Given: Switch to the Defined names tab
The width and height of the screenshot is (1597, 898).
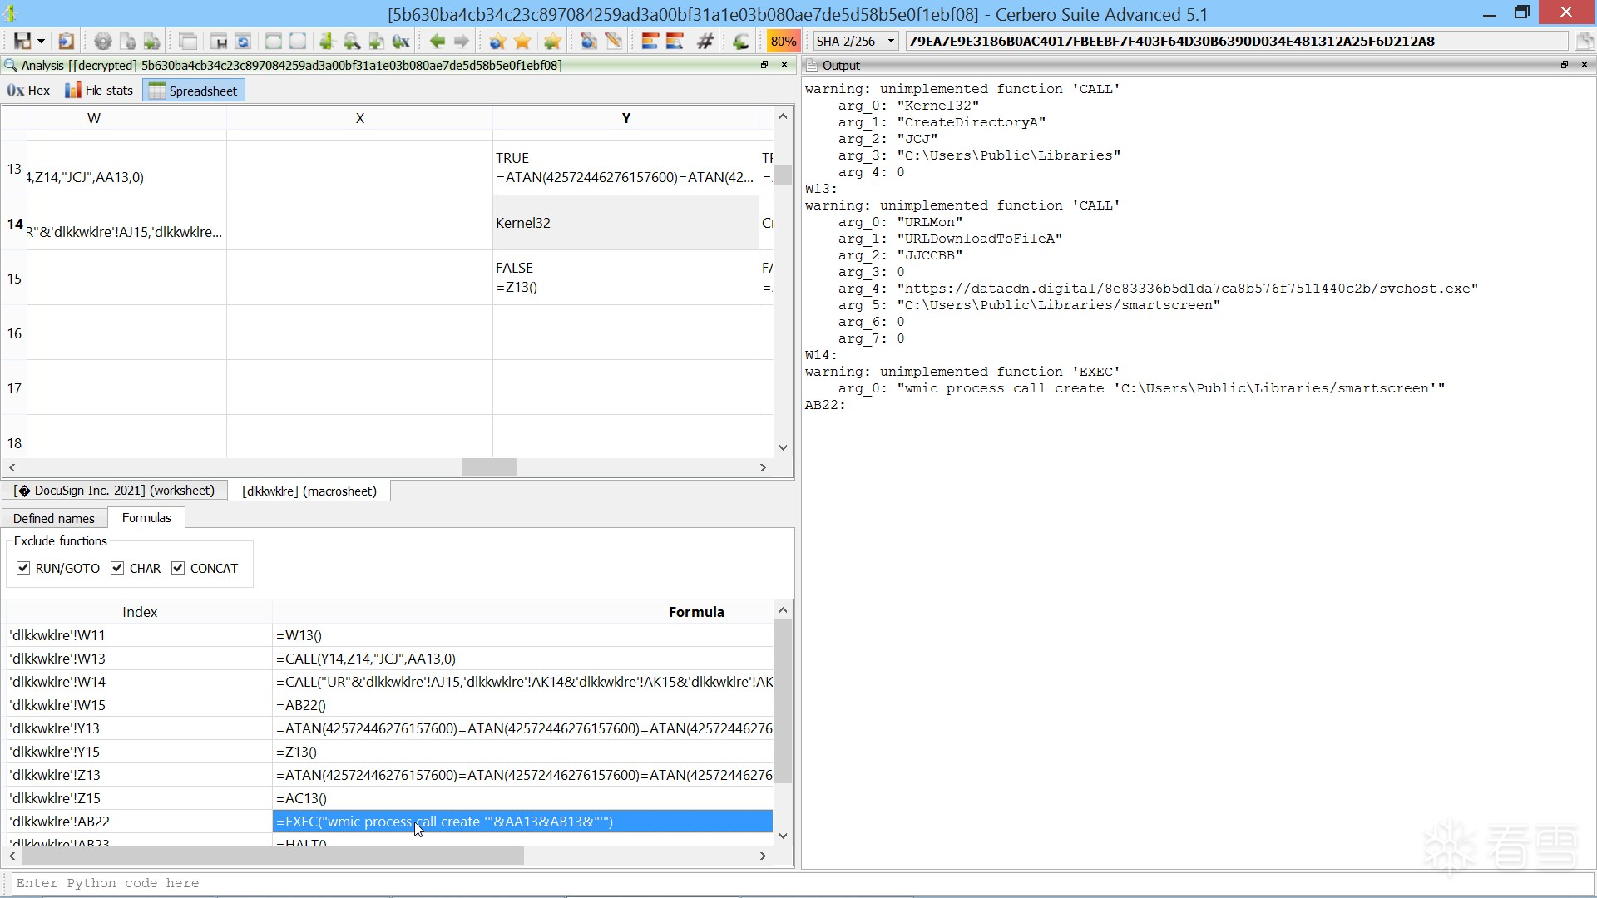Looking at the screenshot, I should coord(54,518).
